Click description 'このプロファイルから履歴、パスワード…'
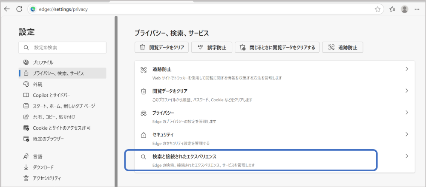The width and height of the screenshot is (426, 187). coord(202,100)
